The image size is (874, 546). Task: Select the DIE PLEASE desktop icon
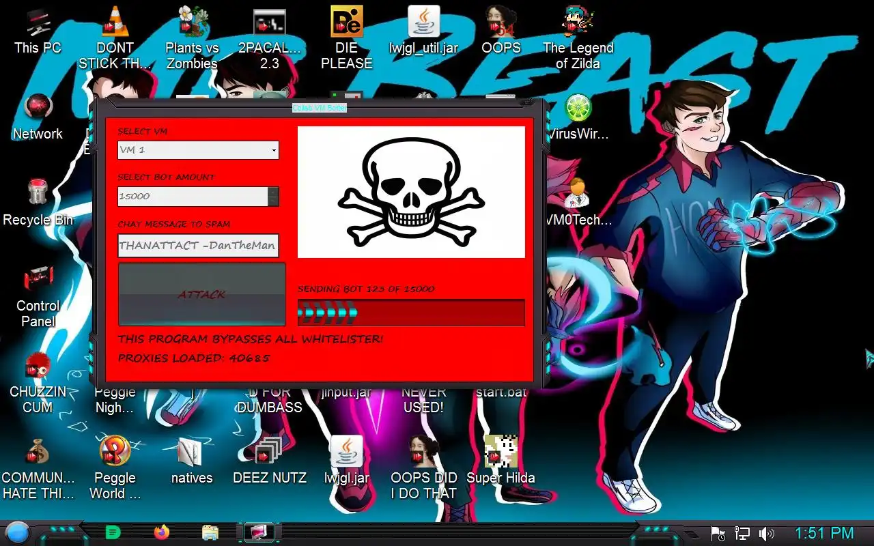coord(346,38)
